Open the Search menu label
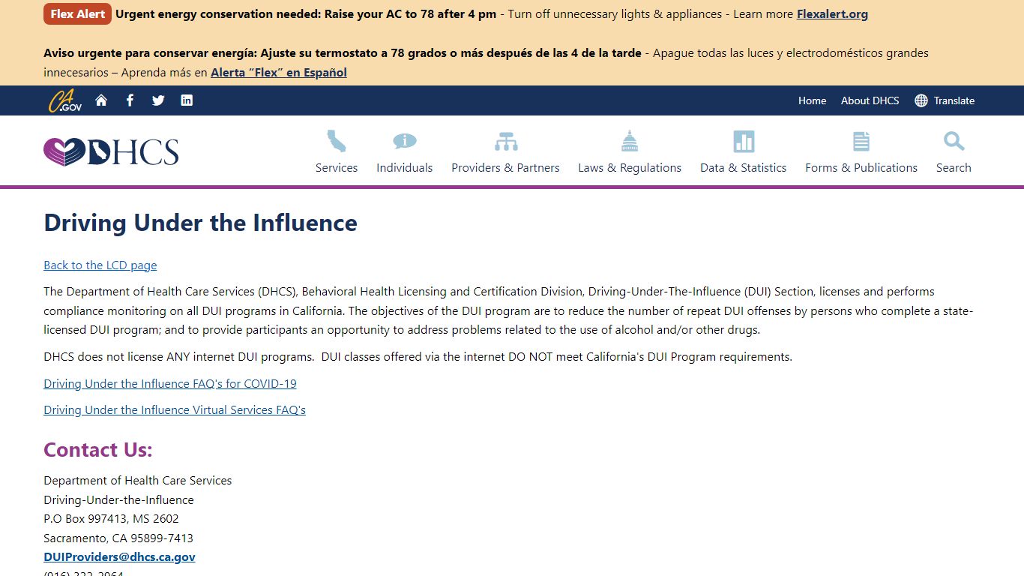The height and width of the screenshot is (576, 1024). [954, 168]
